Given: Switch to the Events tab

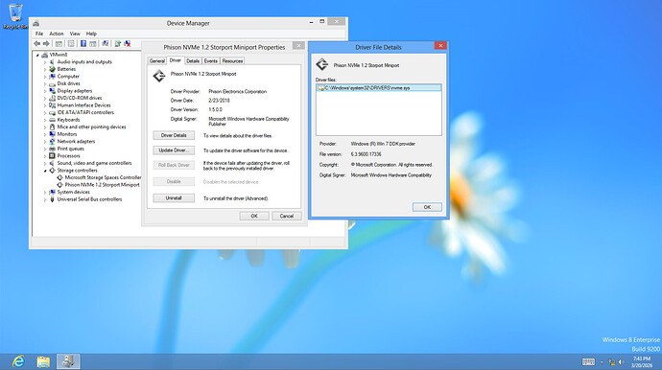Looking at the screenshot, I should pyautogui.click(x=211, y=61).
